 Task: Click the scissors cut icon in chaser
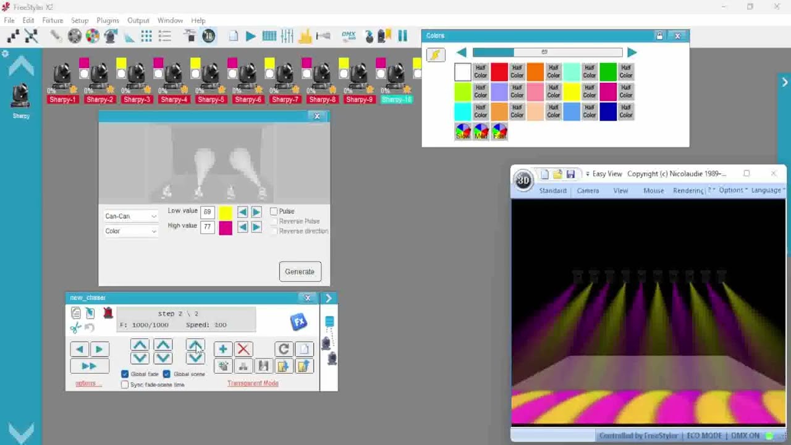(75, 328)
